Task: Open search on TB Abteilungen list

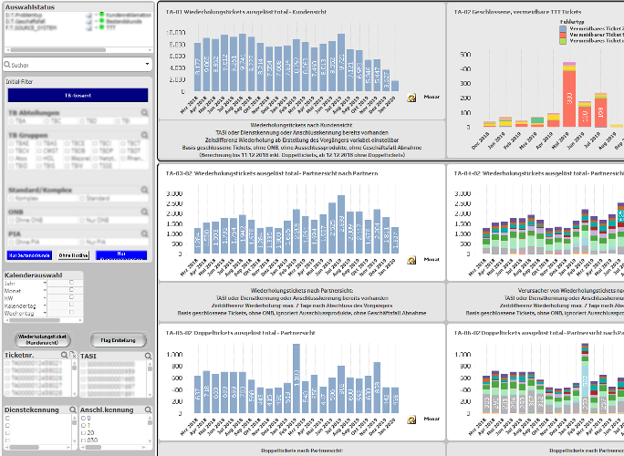Action: point(144,111)
